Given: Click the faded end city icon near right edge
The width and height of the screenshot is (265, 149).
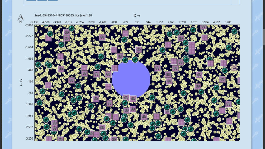Looking at the screenshot, I should coord(234,68).
